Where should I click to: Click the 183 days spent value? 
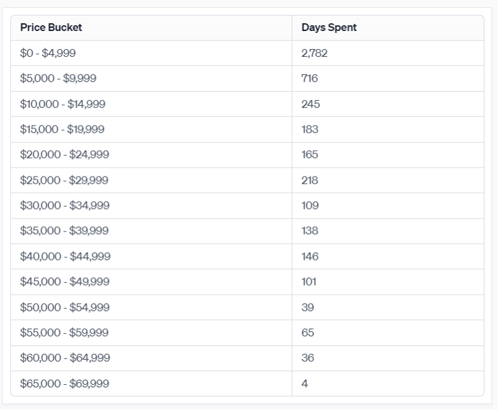pos(310,129)
